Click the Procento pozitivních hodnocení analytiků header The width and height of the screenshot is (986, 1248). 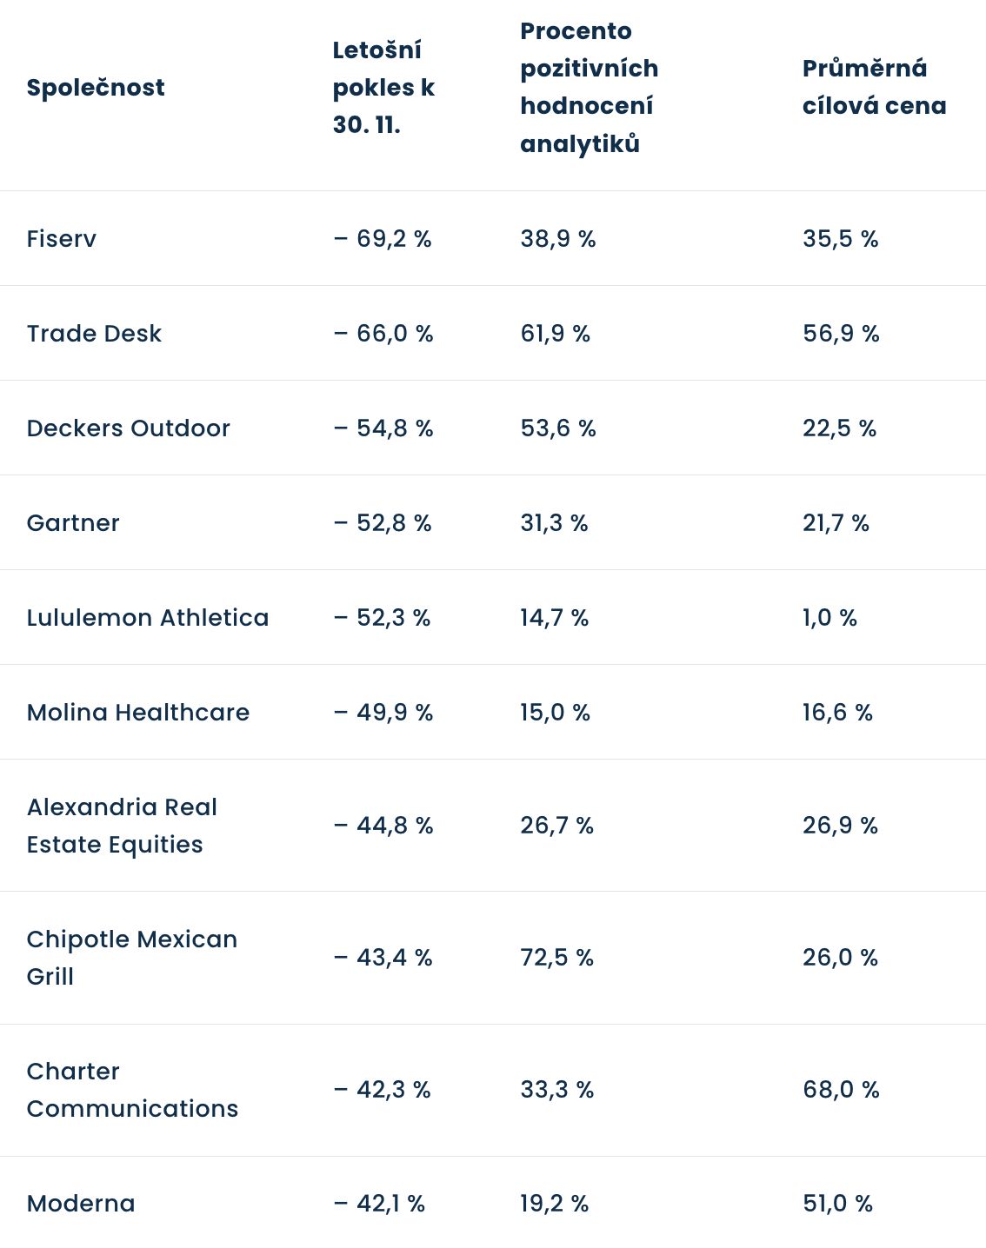pyautogui.click(x=589, y=88)
